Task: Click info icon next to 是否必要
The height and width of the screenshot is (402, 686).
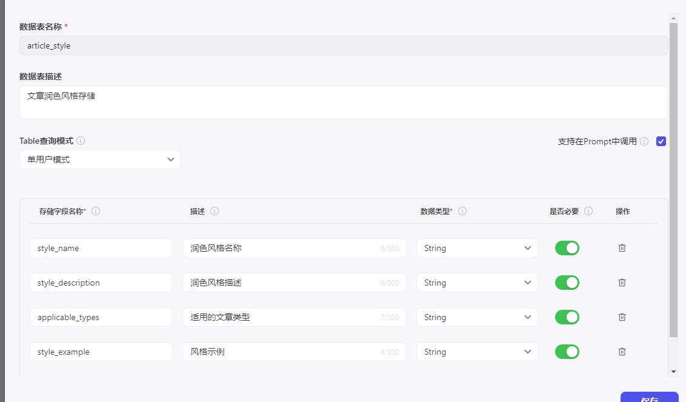Action: (x=588, y=212)
